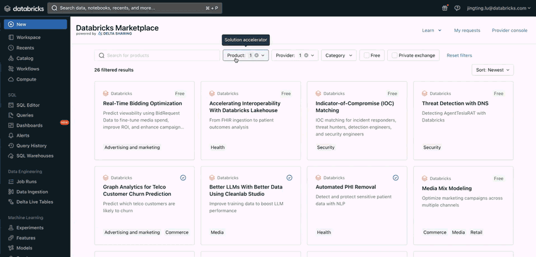536x257 pixels.
Task: Open the Sort: Newest dropdown
Action: [x=492, y=70]
